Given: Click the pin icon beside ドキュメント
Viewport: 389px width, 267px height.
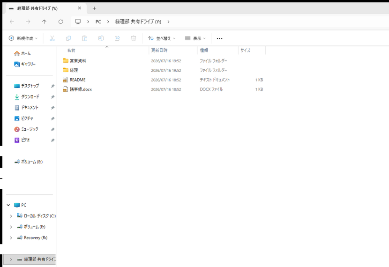Looking at the screenshot, I should click(52, 108).
